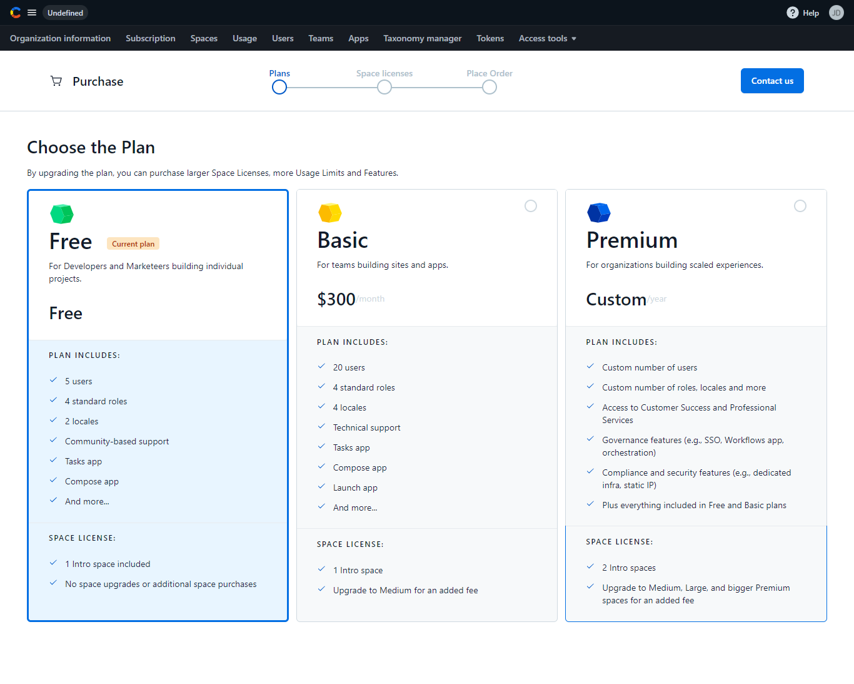Viewport: 854px width, 684px height.
Task: Go to the Tokens tab
Action: click(x=490, y=38)
